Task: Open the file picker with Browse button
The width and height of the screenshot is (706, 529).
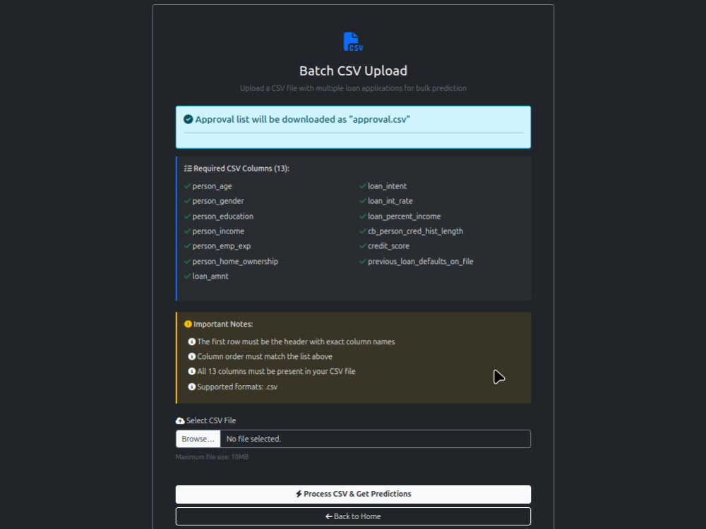Action: [198, 439]
